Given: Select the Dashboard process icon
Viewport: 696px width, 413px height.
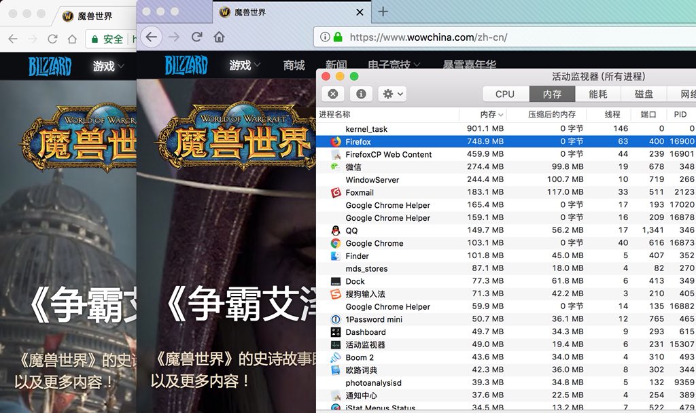Looking at the screenshot, I should pos(336,332).
